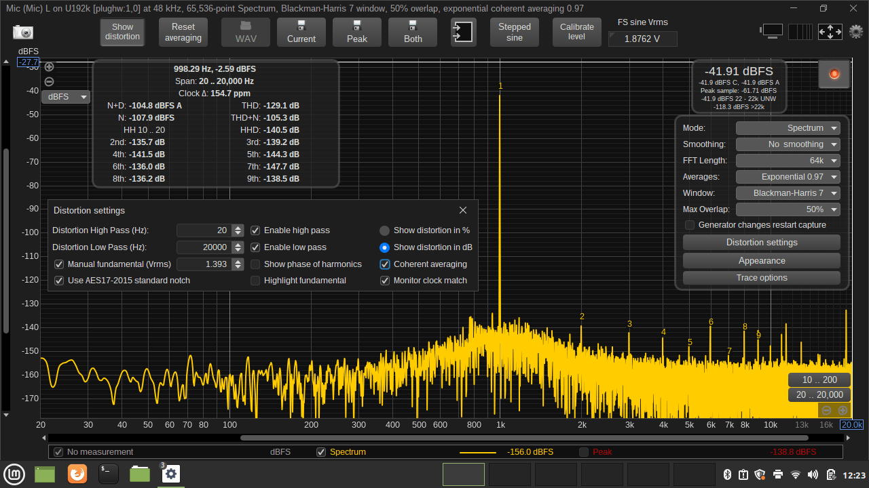Enable Highlight fundamental checkbox
The image size is (869, 488).
(256, 281)
